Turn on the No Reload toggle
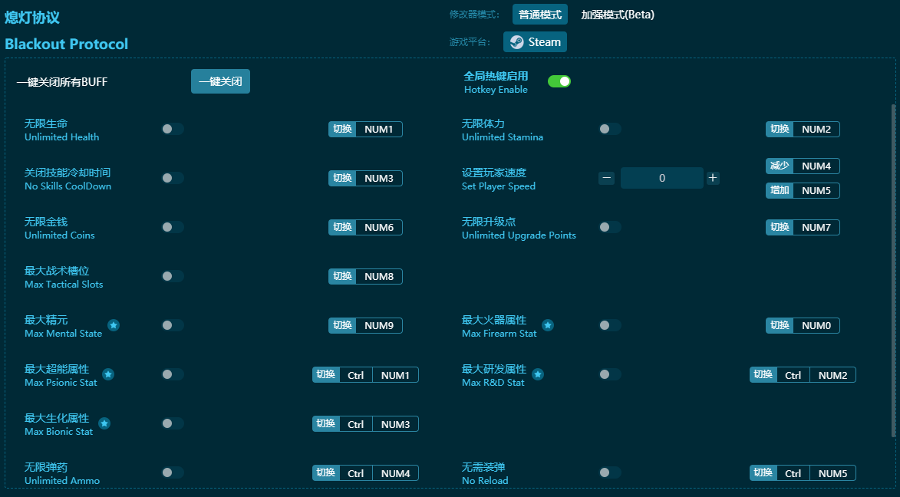The width and height of the screenshot is (900, 497). [610, 472]
